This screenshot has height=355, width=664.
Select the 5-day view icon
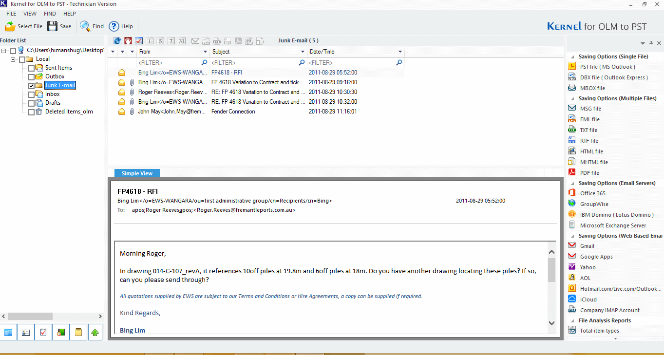pyautogui.click(x=160, y=41)
